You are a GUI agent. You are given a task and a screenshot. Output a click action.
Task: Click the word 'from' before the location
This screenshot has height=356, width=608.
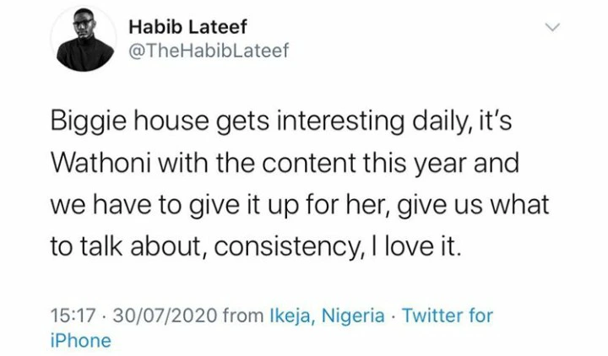(243, 316)
